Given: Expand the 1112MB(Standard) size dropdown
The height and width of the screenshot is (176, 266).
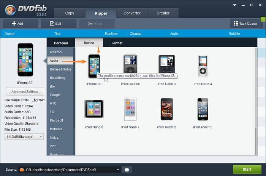Looking at the screenshot, I should [x=41, y=136].
